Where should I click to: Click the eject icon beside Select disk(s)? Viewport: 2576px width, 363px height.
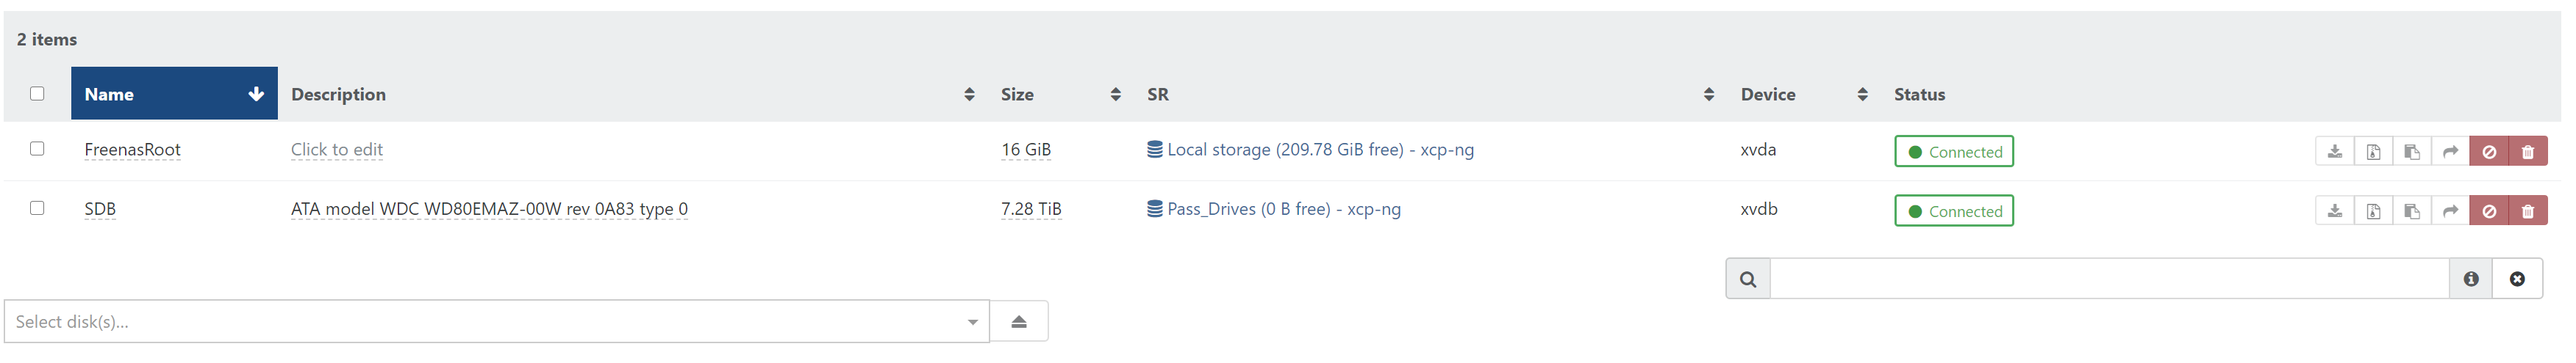point(1019,321)
